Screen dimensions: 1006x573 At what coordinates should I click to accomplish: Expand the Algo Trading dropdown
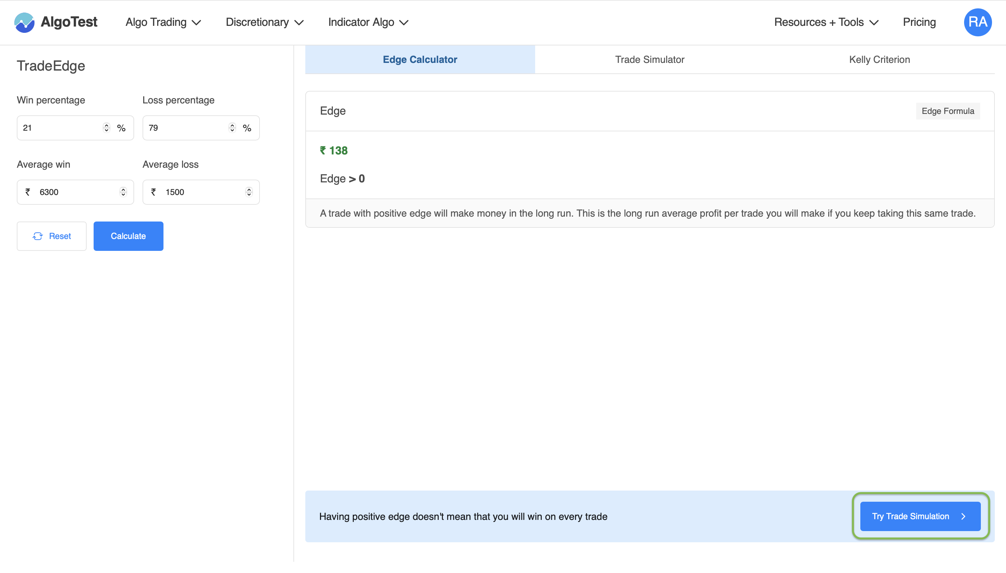tap(163, 22)
